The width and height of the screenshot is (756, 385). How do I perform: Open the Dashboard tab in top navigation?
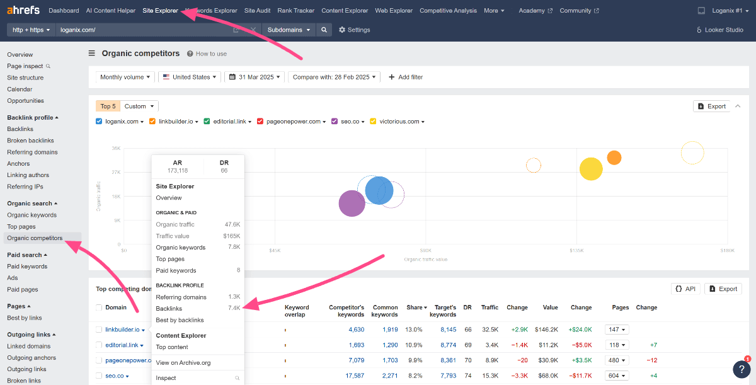[64, 11]
